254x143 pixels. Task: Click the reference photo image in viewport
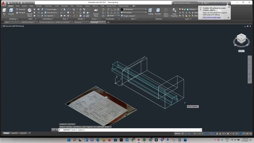pyautogui.click(x=101, y=106)
